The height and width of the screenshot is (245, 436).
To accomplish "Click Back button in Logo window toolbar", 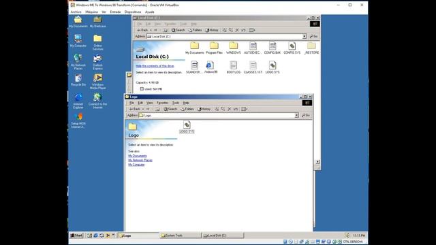I will point(135,109).
